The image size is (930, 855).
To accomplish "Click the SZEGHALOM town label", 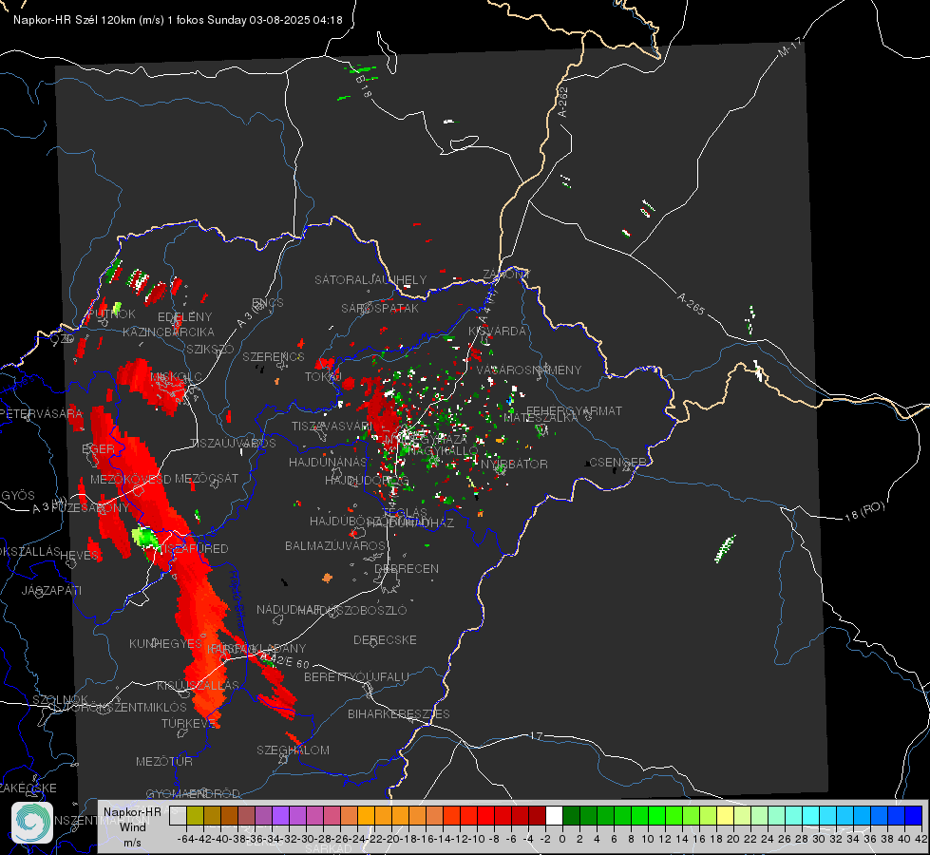I will tap(293, 750).
